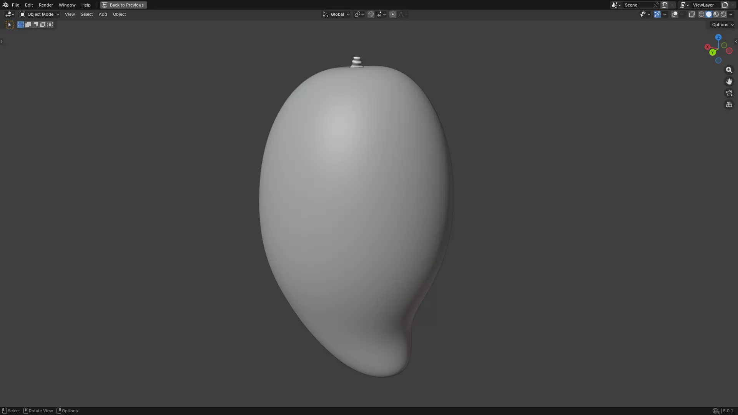Create a new scene with the copy icon
The image size is (738, 415).
[665, 5]
